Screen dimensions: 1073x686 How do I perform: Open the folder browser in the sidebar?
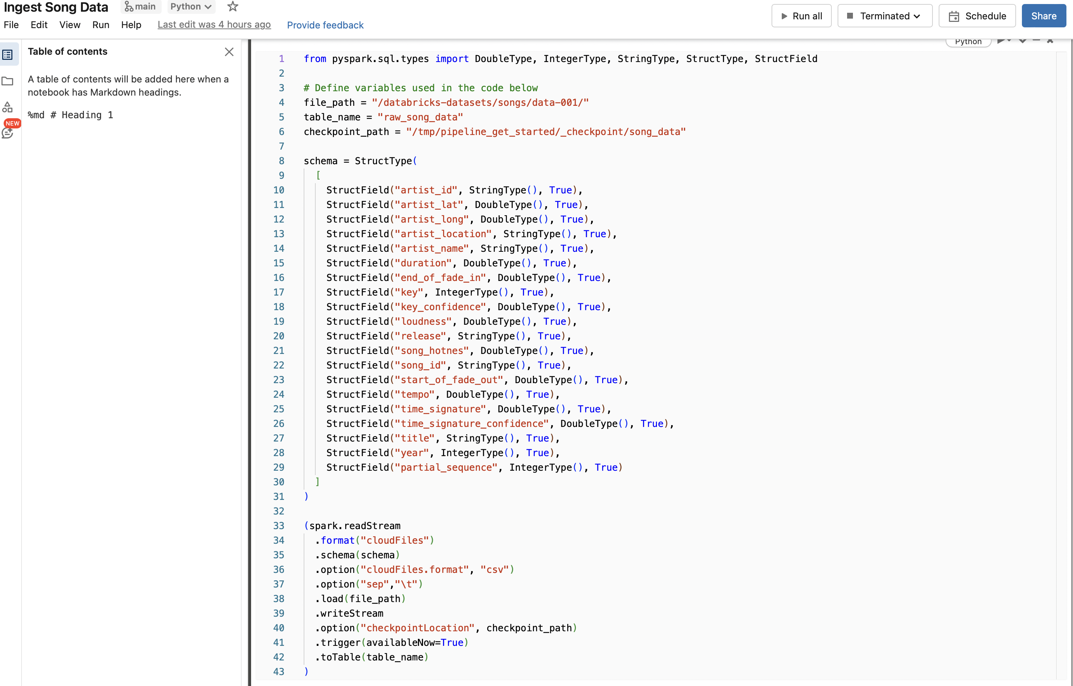8,81
